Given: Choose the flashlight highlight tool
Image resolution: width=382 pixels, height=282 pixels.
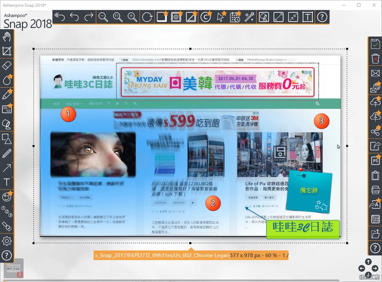Looking at the screenshot, I should point(6,226).
